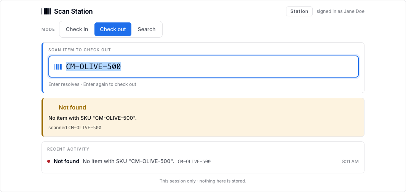Screen dimensions: 406x192
Task: Click the red status dot in Recent Activity
Action: (x=49, y=161)
